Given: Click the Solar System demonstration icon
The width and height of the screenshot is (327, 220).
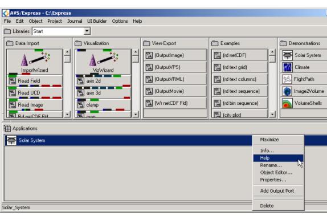Looking at the screenshot, I should pos(287,55).
